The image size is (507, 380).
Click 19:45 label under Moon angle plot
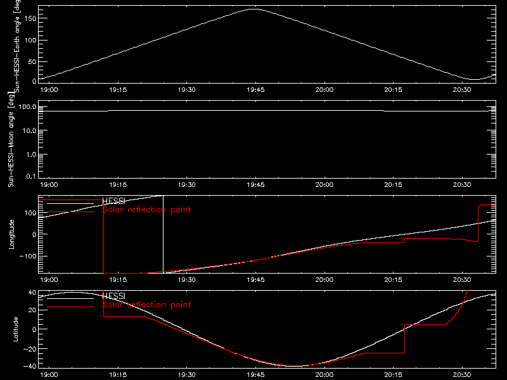[x=255, y=184]
